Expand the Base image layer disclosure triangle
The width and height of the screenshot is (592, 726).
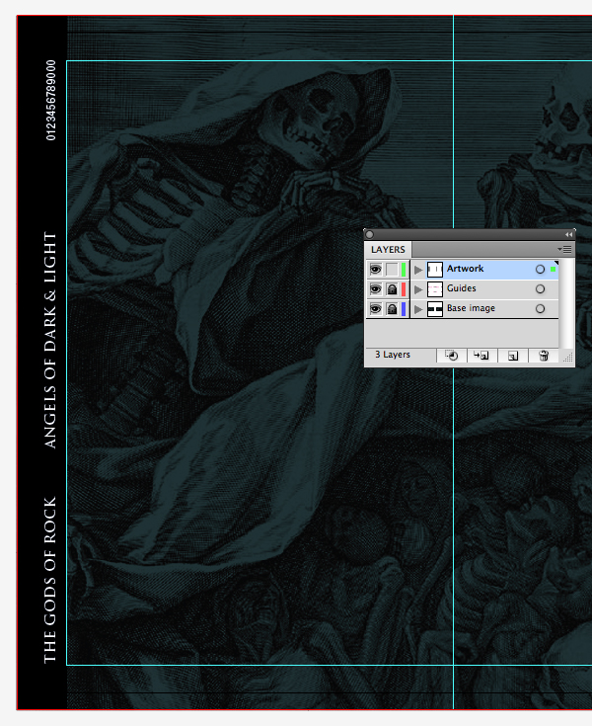tap(418, 309)
